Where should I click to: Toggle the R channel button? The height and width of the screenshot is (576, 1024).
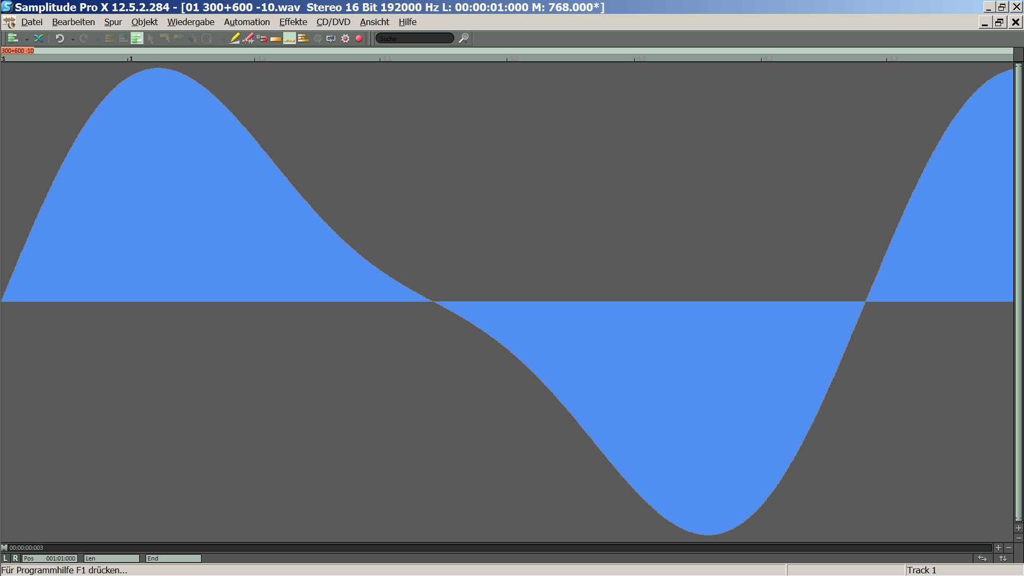coord(15,558)
